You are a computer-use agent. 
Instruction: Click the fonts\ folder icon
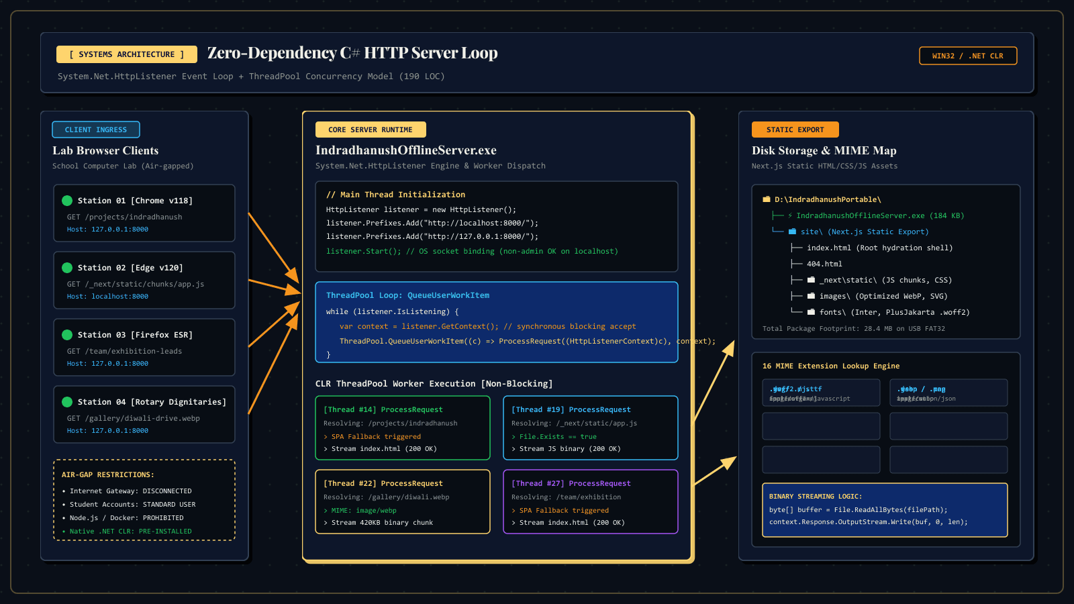(811, 312)
